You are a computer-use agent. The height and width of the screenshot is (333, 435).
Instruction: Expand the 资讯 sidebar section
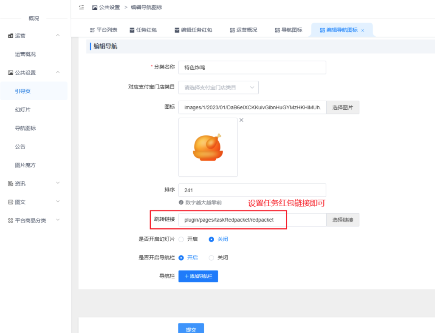click(x=58, y=183)
